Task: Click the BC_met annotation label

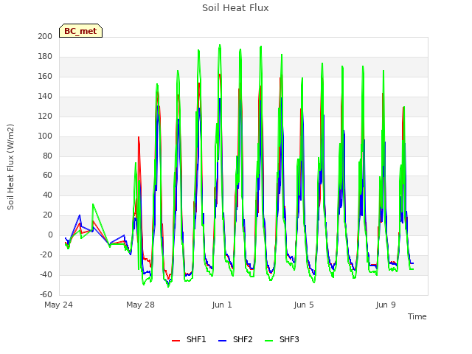Action: click(80, 31)
